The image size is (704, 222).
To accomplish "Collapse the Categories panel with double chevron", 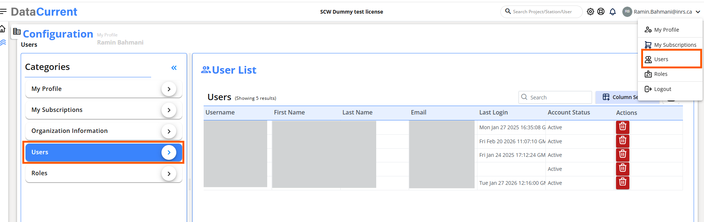I will tap(174, 68).
